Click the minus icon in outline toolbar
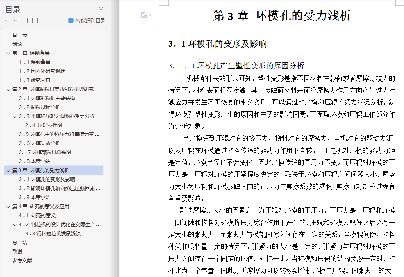The width and height of the screenshot is (404, 277). (x=35, y=20)
